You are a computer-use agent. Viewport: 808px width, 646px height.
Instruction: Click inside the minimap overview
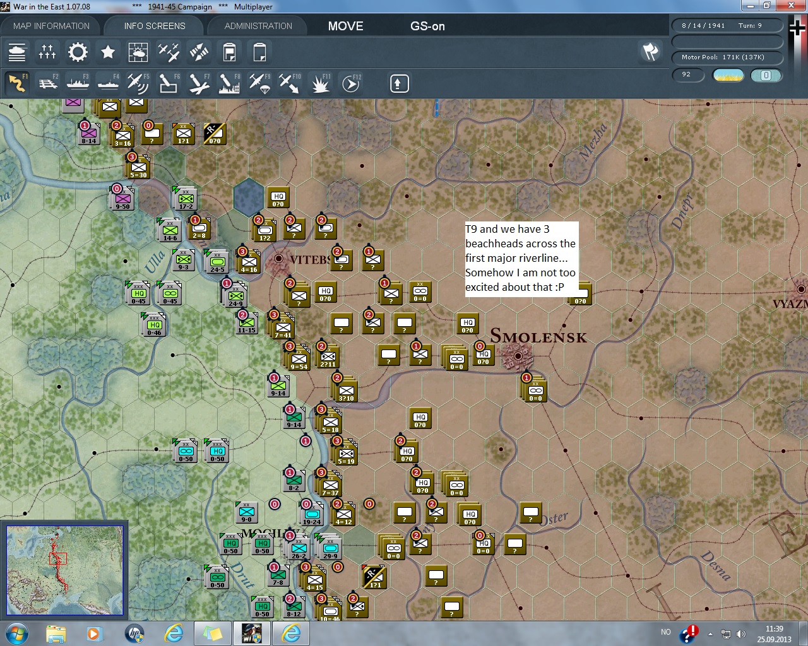point(64,570)
